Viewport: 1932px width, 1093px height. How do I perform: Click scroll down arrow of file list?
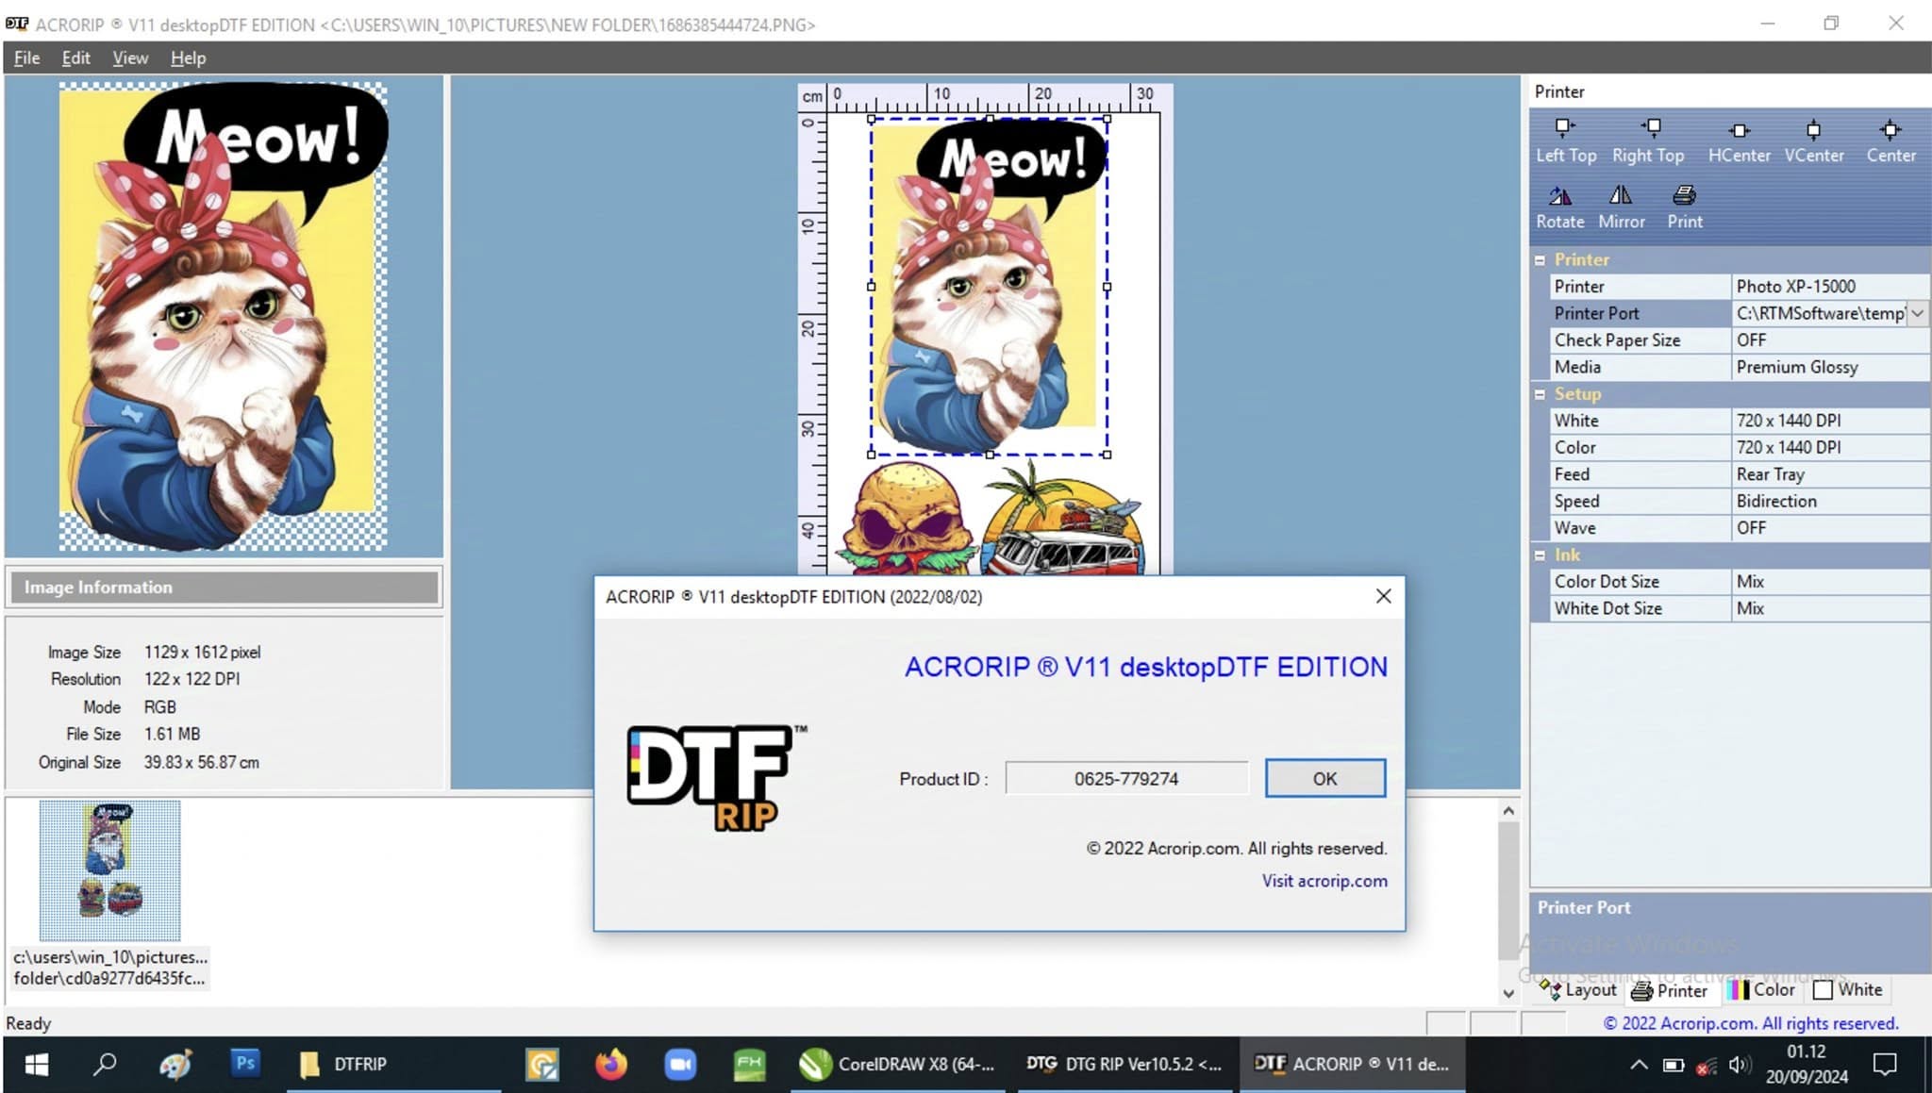[x=1508, y=993]
